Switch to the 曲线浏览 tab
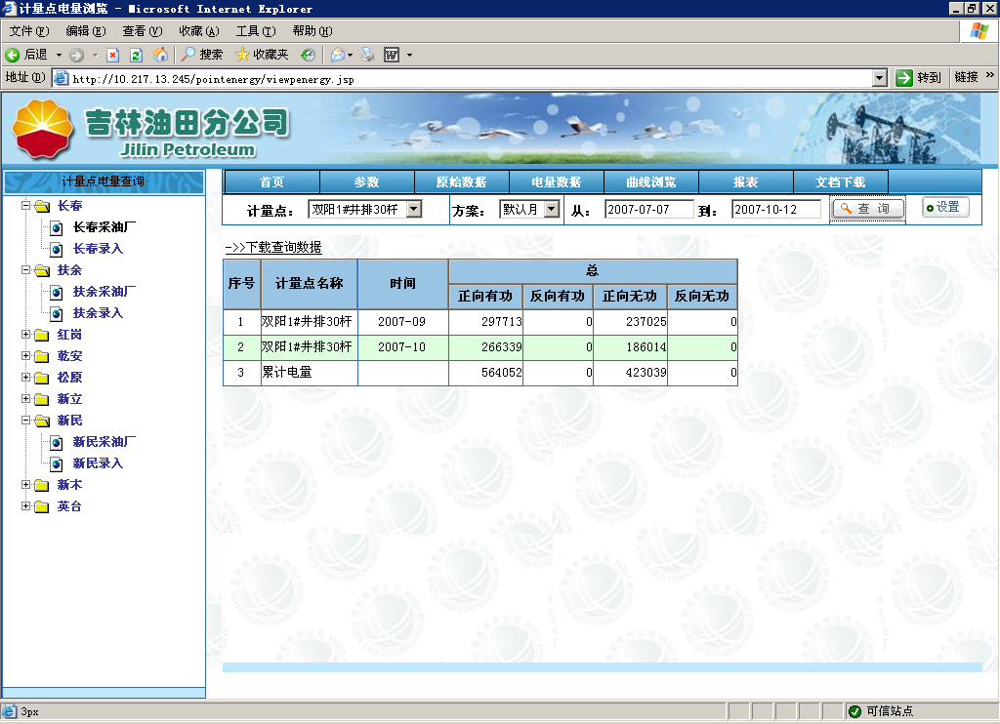The image size is (1000, 724). 650,182
